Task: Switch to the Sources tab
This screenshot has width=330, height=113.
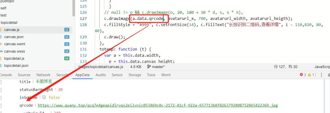Action: click(x=24, y=75)
